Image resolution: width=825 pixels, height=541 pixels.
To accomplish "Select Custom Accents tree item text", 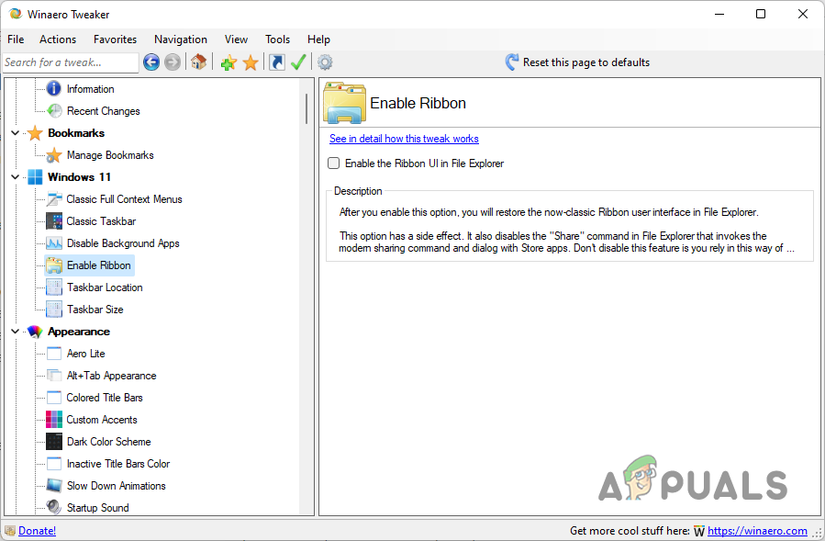I will coord(102,420).
